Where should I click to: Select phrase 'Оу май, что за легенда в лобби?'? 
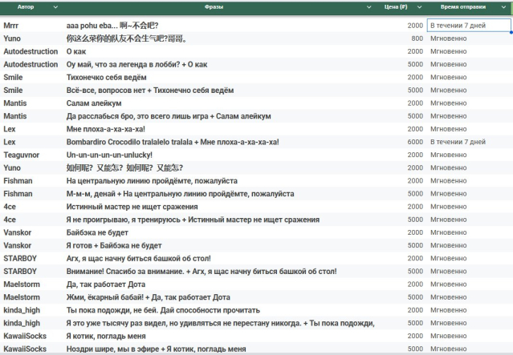[x=123, y=64]
